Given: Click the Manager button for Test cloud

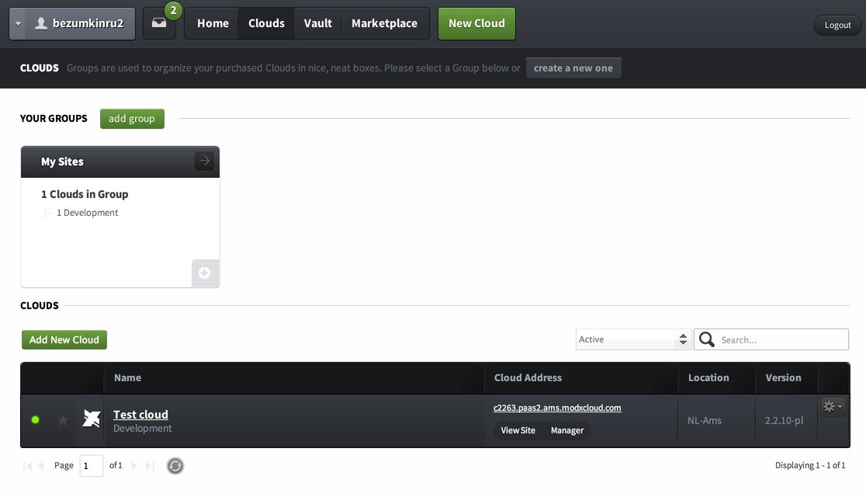Looking at the screenshot, I should pyautogui.click(x=566, y=430).
